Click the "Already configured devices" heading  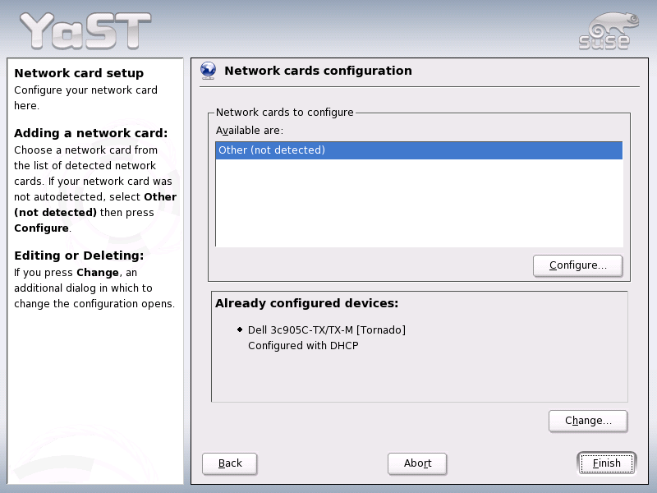click(x=306, y=303)
